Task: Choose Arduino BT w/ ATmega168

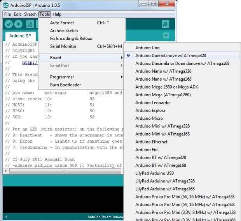Action: pos(182,165)
